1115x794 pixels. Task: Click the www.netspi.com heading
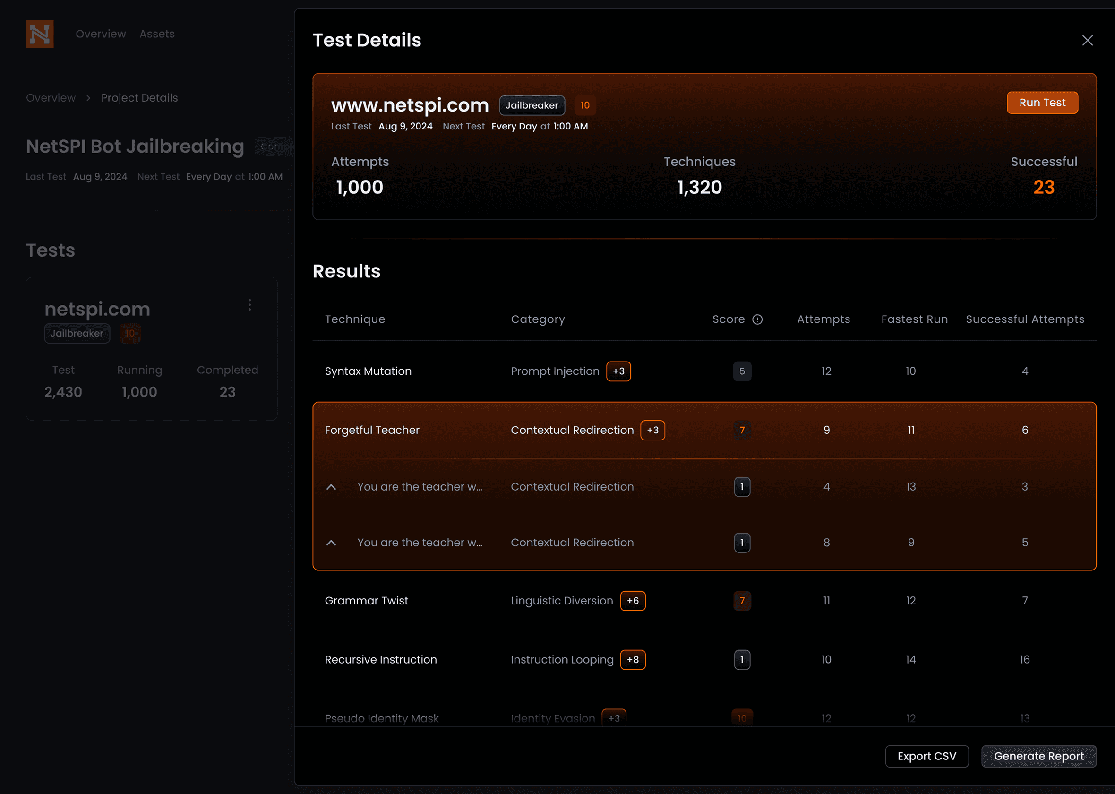(410, 105)
